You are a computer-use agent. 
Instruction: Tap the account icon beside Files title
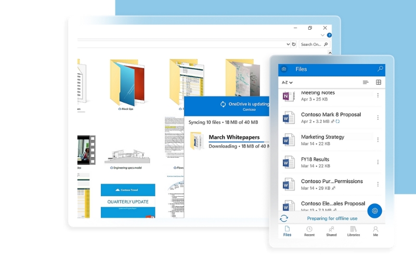click(284, 69)
